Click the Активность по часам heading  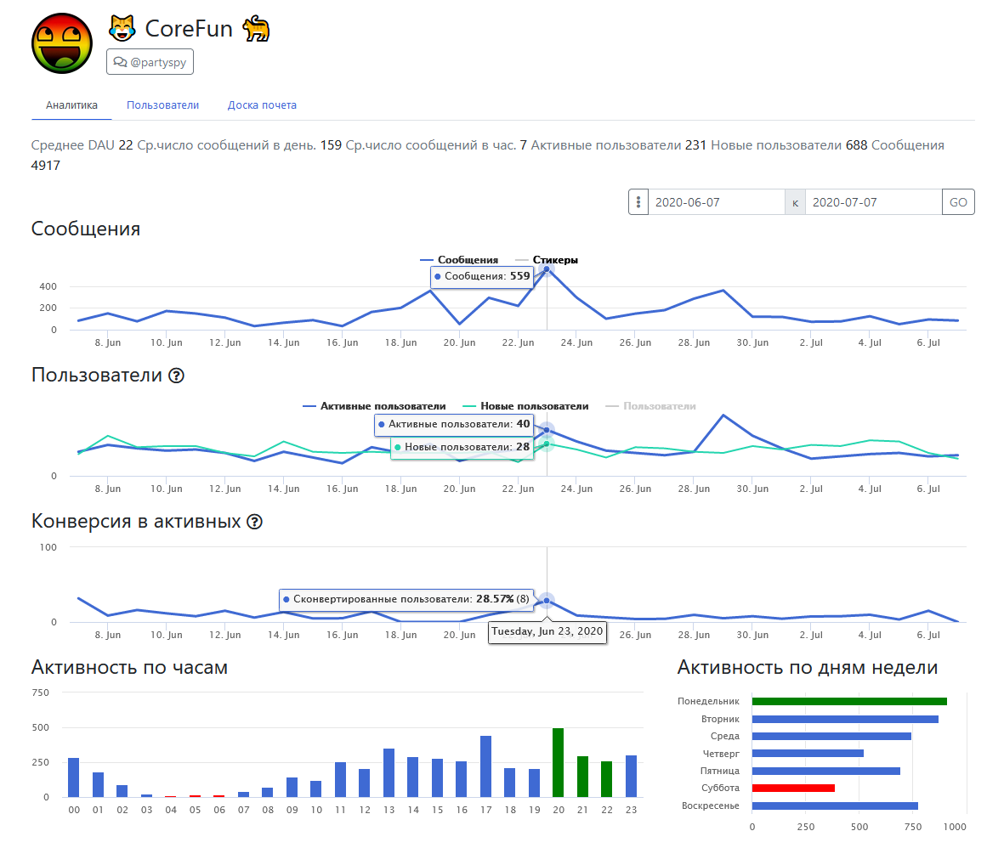coord(129,668)
